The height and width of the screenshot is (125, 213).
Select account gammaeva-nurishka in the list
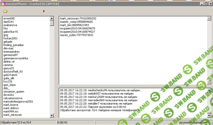[x=16, y=58]
